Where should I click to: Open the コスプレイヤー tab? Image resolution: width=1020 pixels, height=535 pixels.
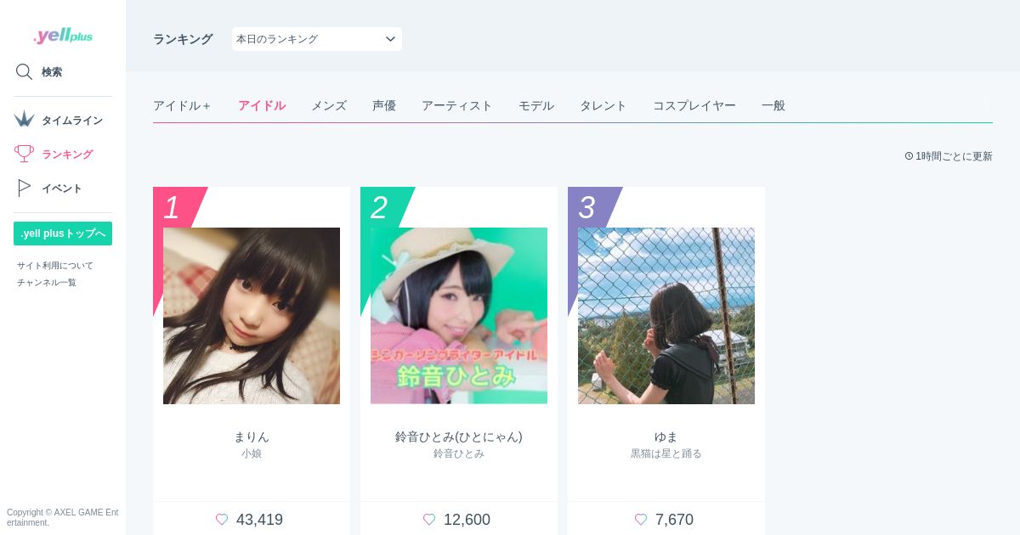[x=694, y=106]
